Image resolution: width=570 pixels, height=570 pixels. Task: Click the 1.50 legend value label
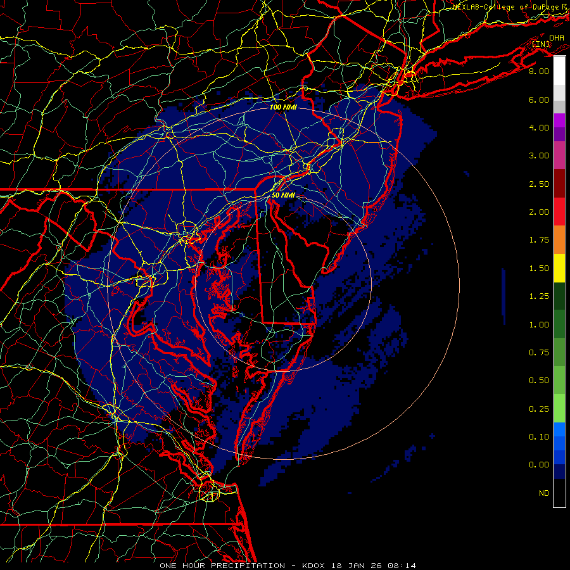pos(539,269)
